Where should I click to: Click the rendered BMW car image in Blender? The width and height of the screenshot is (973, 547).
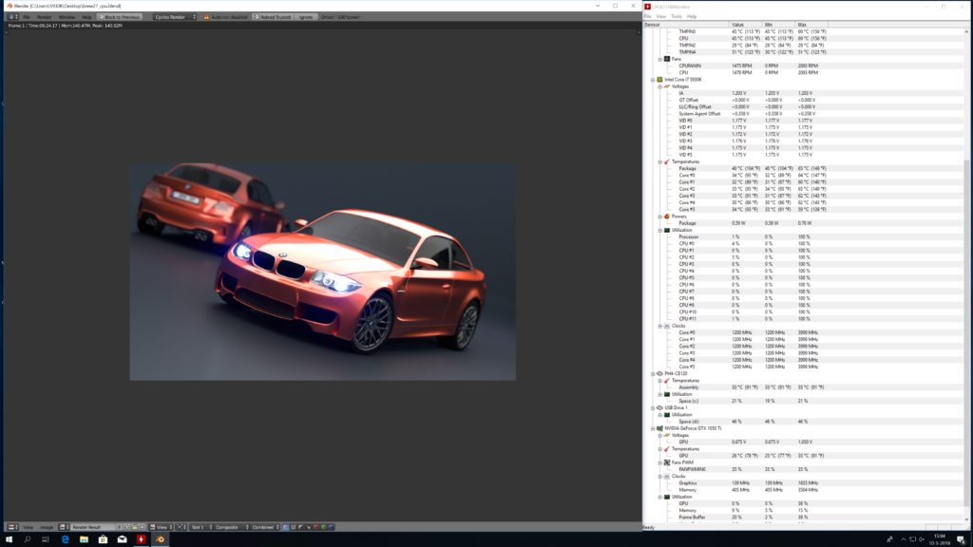322,272
